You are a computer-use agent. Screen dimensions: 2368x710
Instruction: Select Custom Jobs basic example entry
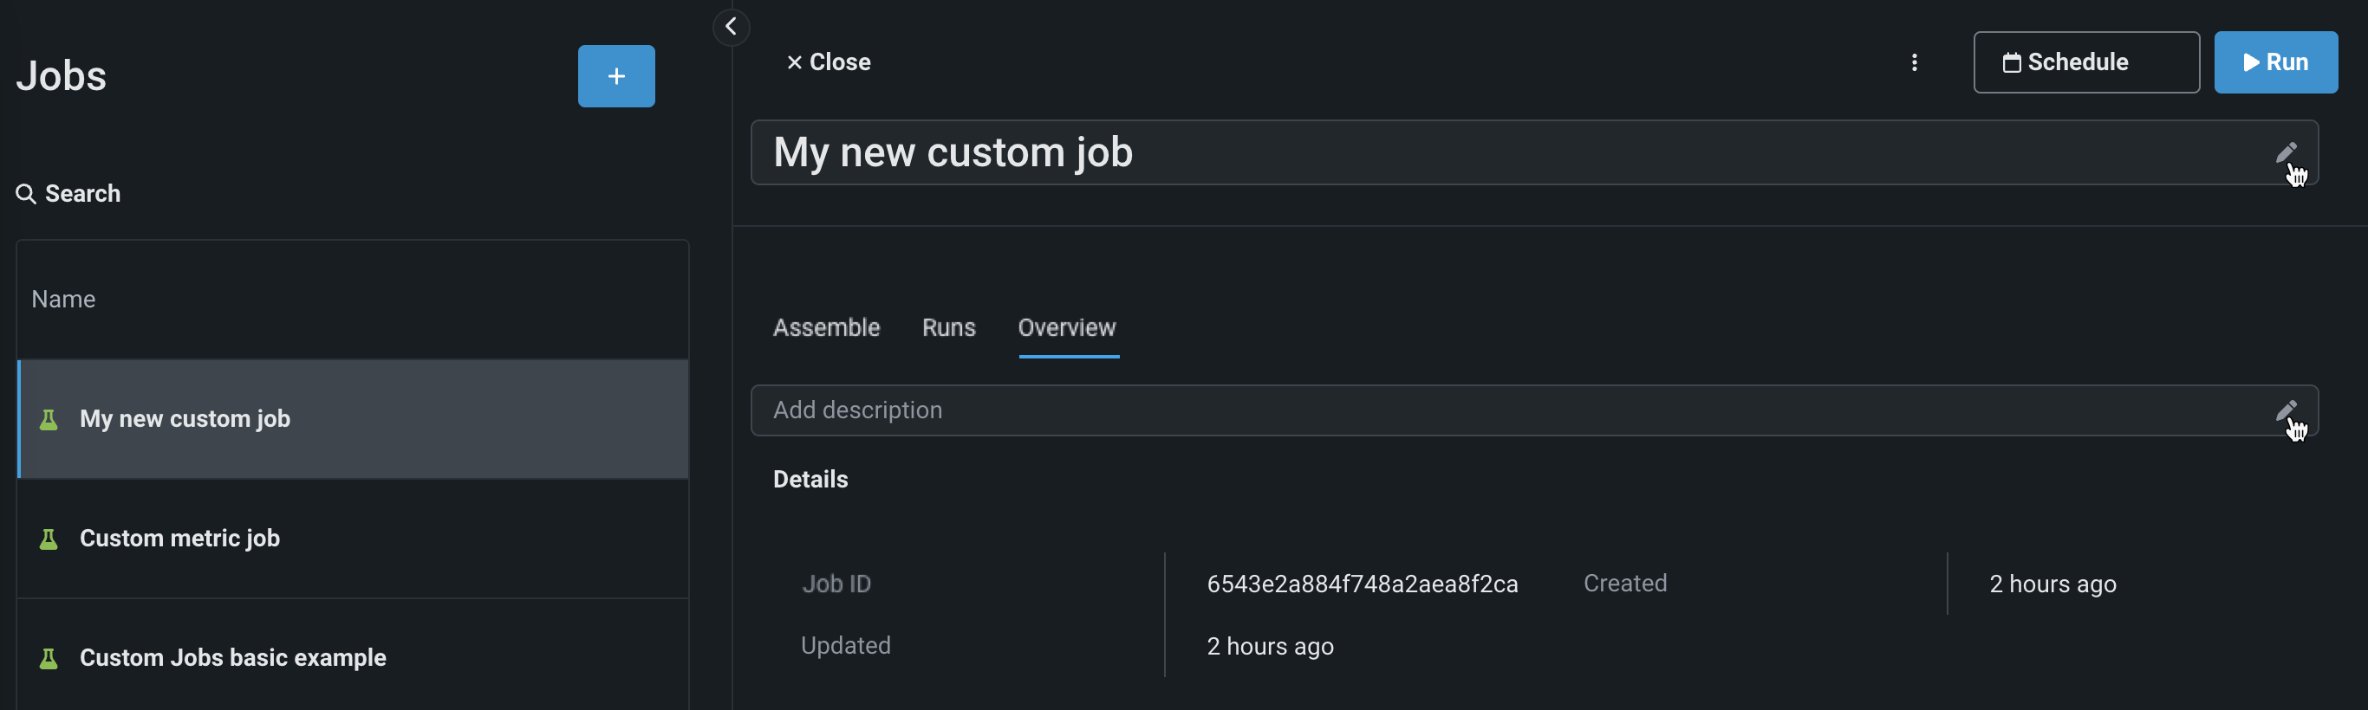point(232,658)
